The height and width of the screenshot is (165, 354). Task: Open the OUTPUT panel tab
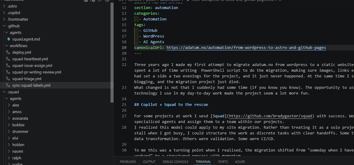pyautogui.click(x=149, y=162)
